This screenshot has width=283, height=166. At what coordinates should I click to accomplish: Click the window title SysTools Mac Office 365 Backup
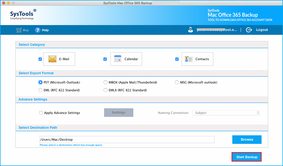tap(128, 3)
